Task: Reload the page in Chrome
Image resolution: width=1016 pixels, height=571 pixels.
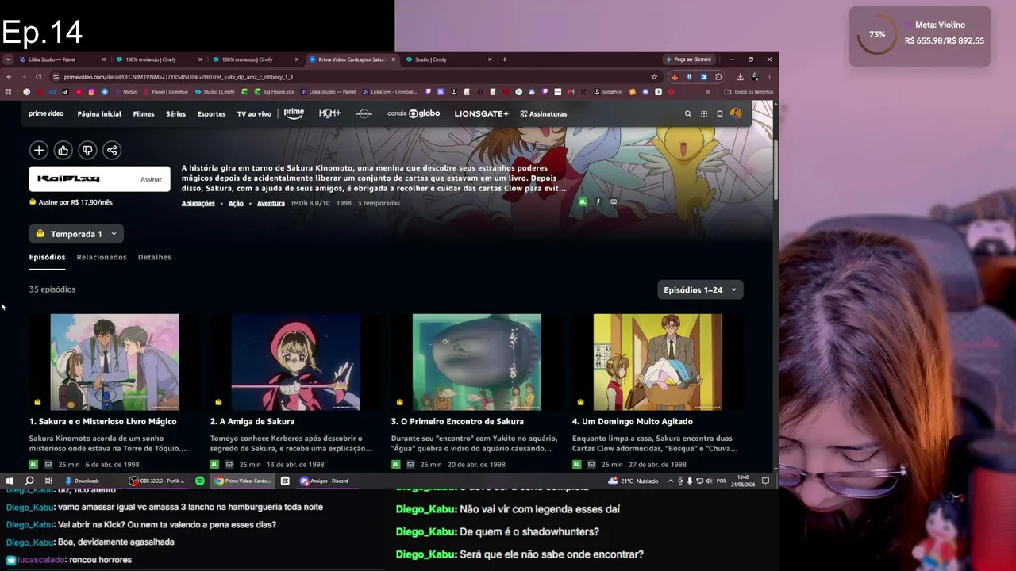Action: point(38,77)
